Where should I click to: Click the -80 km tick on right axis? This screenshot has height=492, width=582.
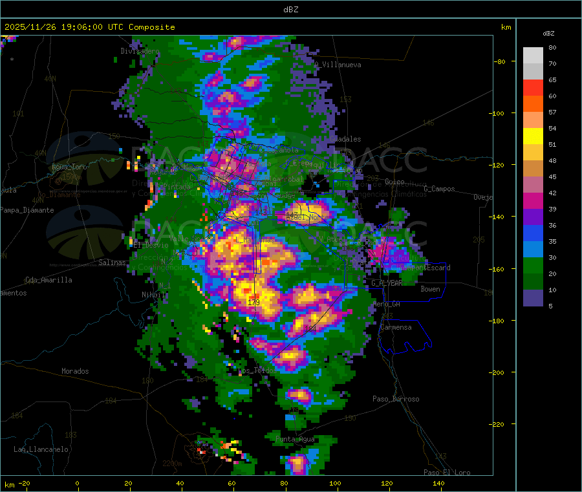[x=499, y=61]
